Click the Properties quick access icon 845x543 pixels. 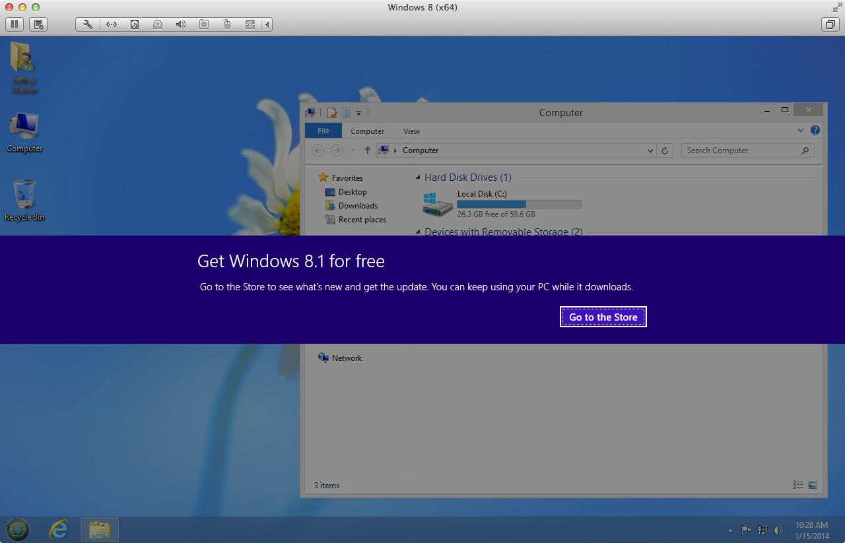[x=332, y=113]
